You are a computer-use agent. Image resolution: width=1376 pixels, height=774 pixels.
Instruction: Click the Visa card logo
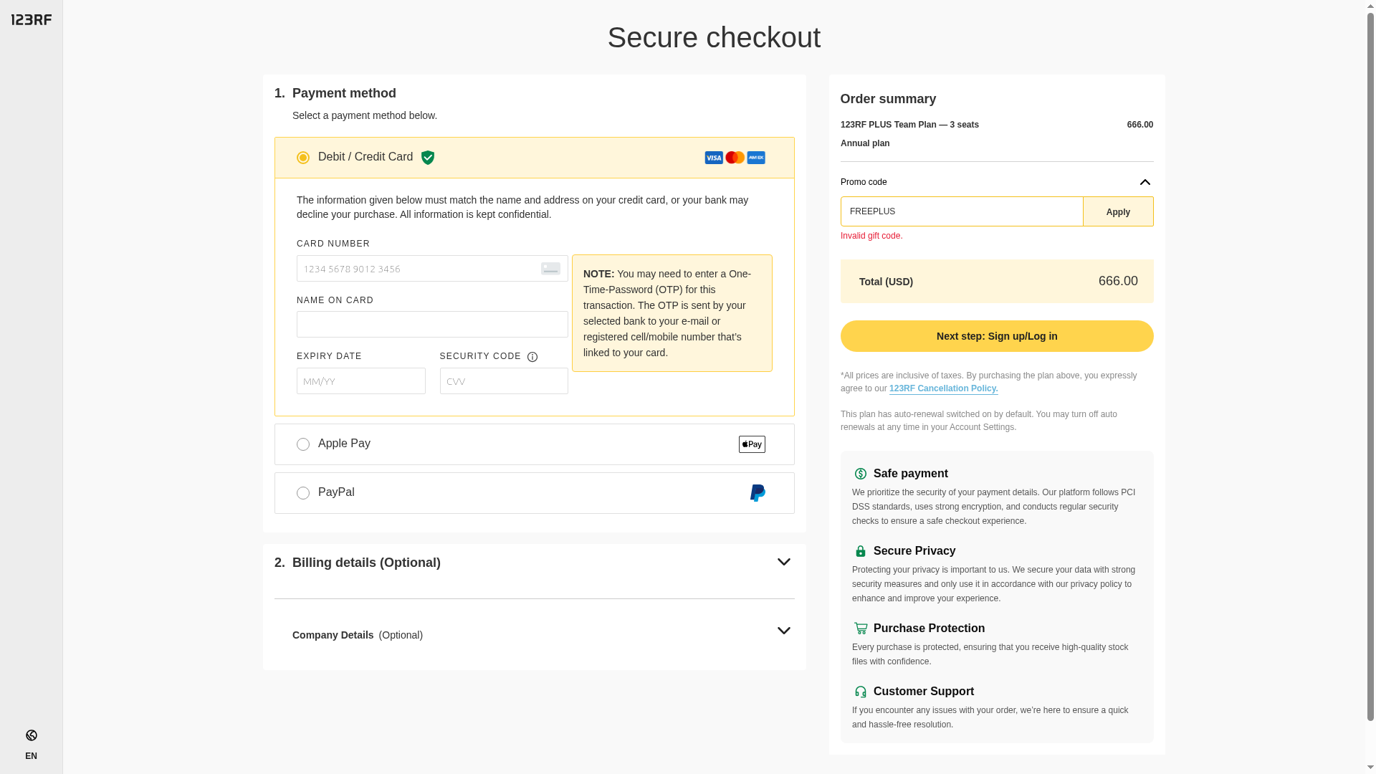pyautogui.click(x=714, y=158)
